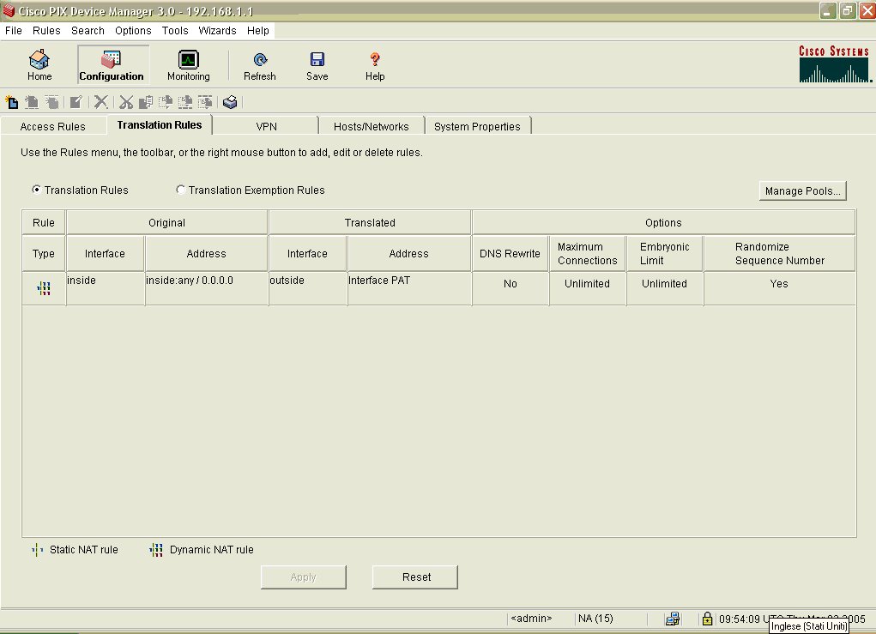Click the Paste Before toolbar icon

coord(185,102)
